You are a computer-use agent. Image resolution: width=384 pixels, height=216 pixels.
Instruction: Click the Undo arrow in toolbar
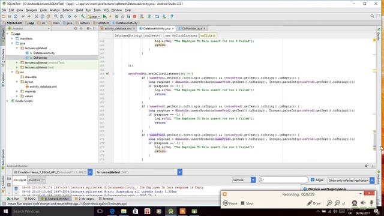[x=23, y=16]
